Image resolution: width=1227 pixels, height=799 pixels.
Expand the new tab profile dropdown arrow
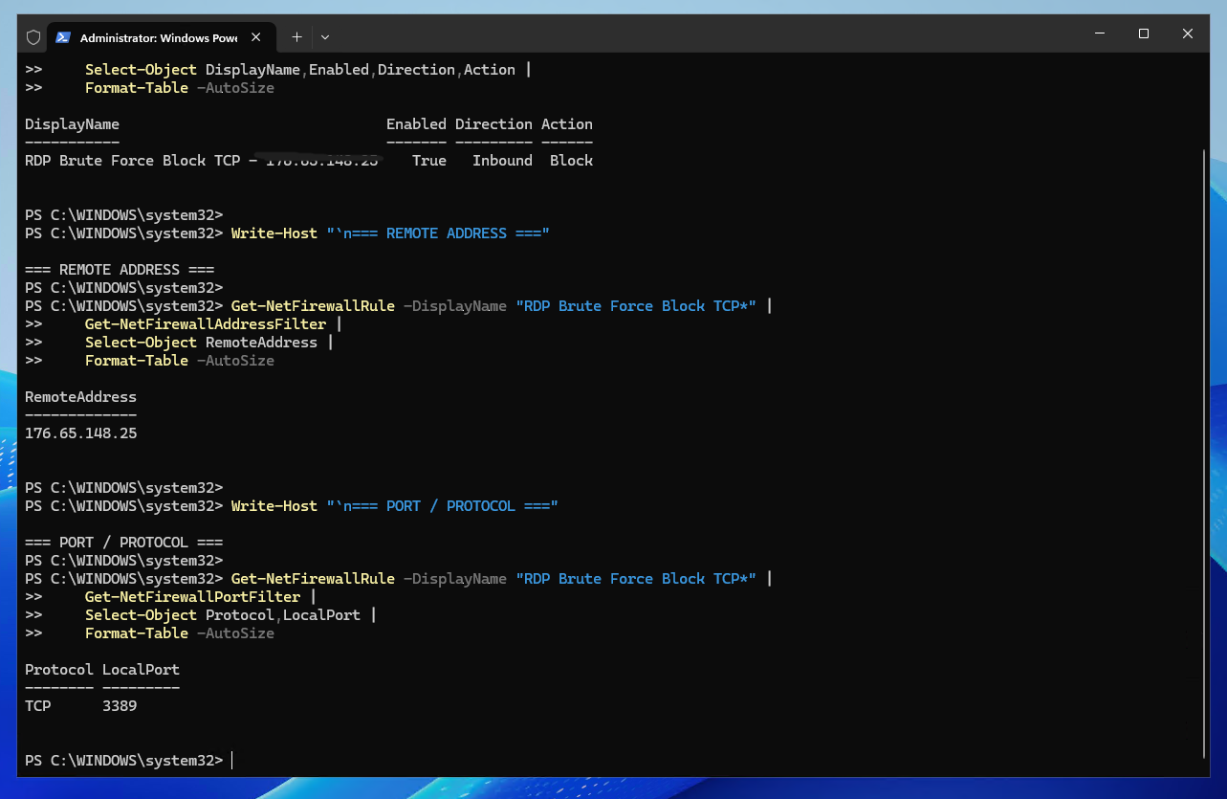[x=325, y=37]
